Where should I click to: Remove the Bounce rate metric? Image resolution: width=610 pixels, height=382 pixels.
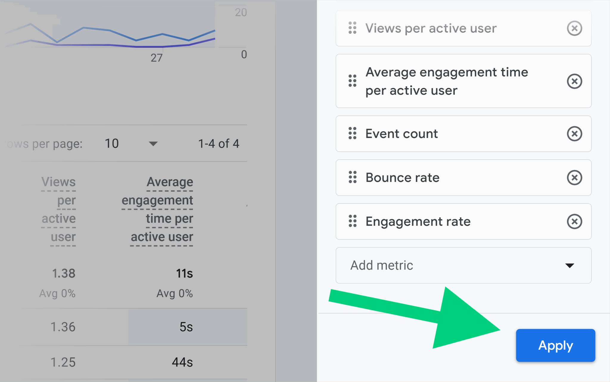click(x=574, y=178)
